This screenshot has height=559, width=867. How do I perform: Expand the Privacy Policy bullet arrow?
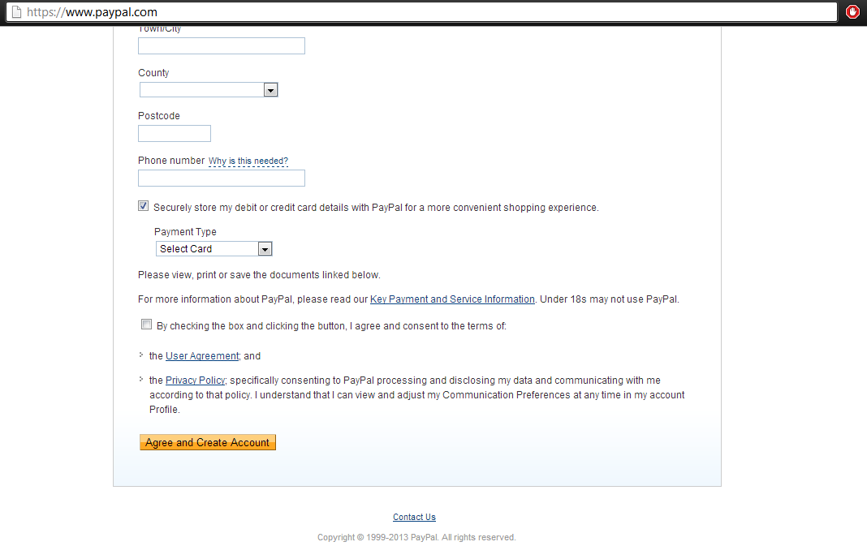(x=141, y=380)
